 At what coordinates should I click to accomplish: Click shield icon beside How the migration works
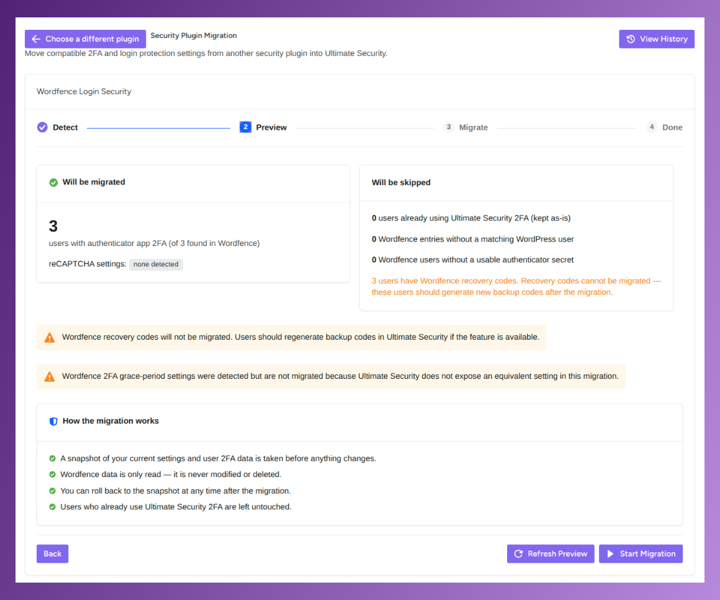click(54, 421)
